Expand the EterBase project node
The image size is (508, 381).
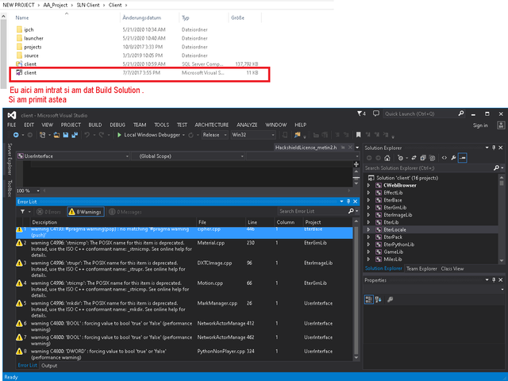click(x=368, y=200)
